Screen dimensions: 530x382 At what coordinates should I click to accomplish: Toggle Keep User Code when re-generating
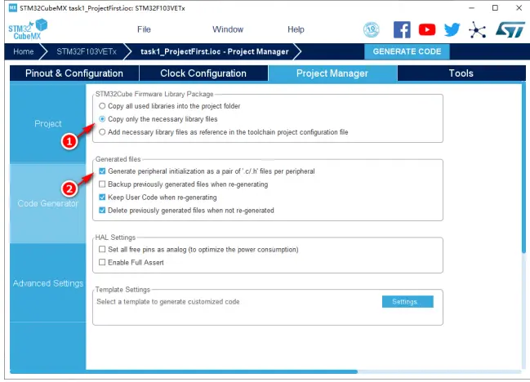point(102,198)
